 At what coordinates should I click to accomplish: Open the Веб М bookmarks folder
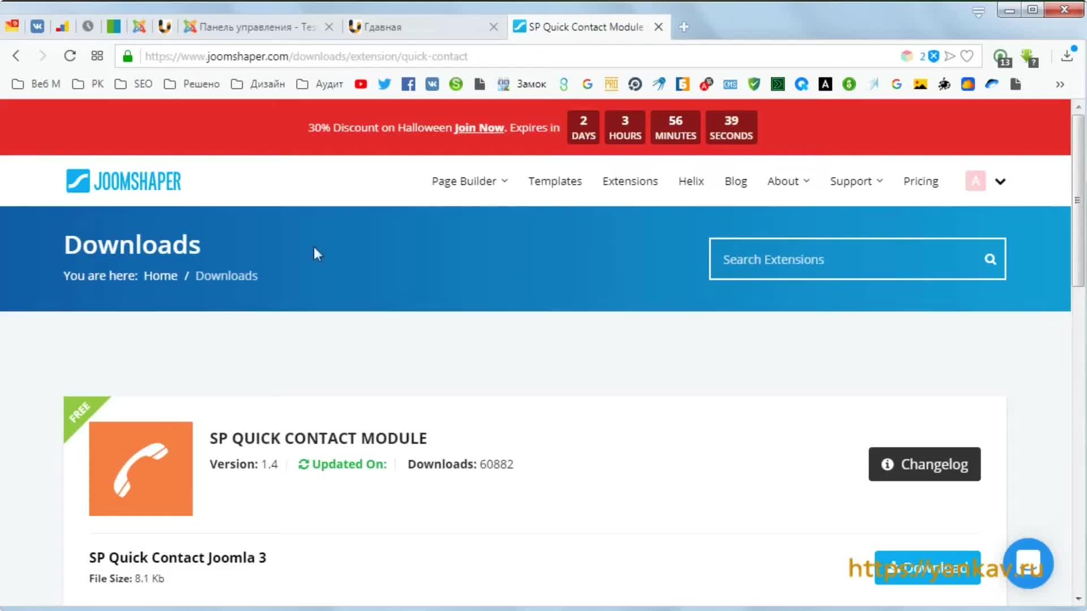[x=36, y=84]
